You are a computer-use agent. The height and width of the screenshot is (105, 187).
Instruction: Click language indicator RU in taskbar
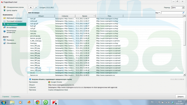[x=152, y=102]
